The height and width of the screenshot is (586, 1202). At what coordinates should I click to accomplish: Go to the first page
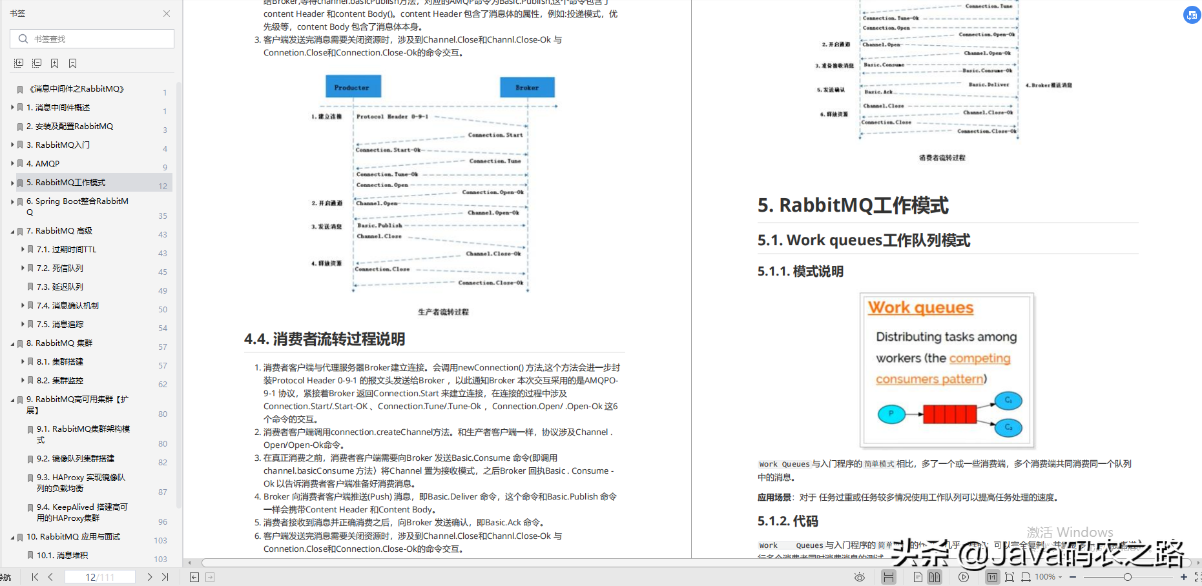[x=35, y=577]
